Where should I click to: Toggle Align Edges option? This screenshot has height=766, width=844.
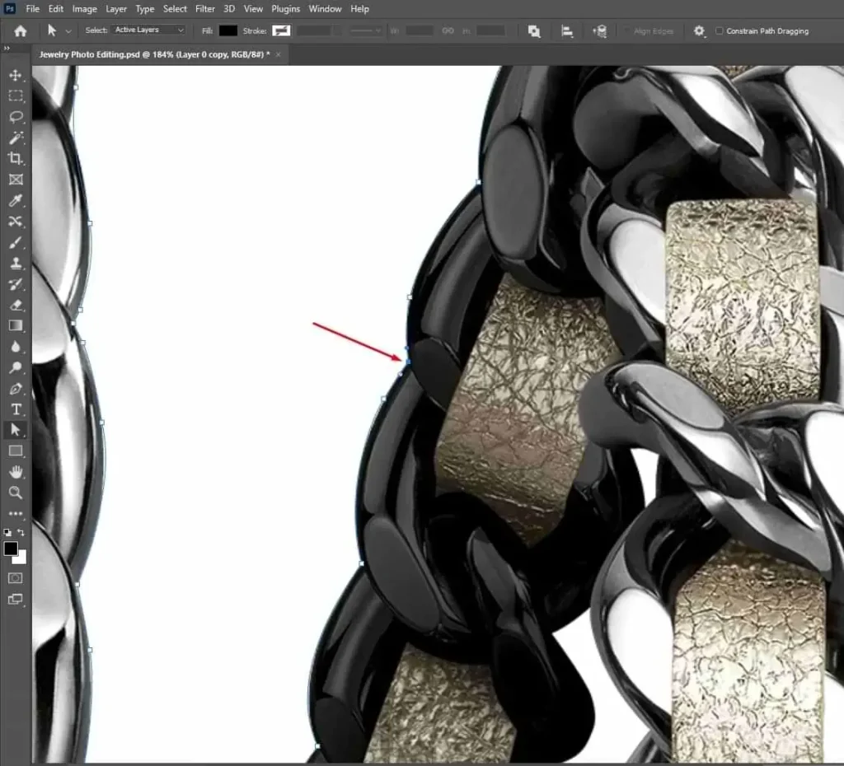point(628,30)
